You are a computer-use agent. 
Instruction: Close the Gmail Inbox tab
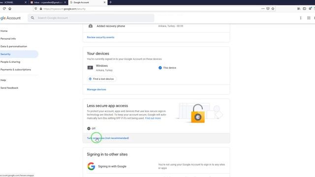(x=65, y=2)
